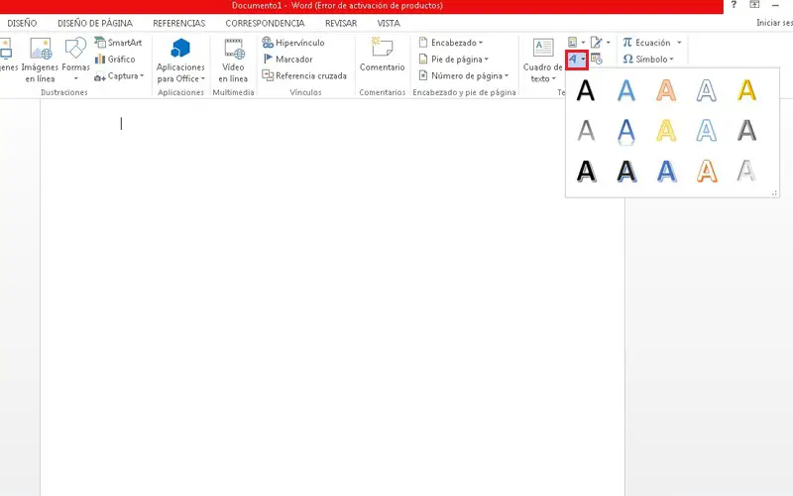Image resolution: width=793 pixels, height=496 pixels.
Task: Go to the VISTA tab
Action: 389,23
